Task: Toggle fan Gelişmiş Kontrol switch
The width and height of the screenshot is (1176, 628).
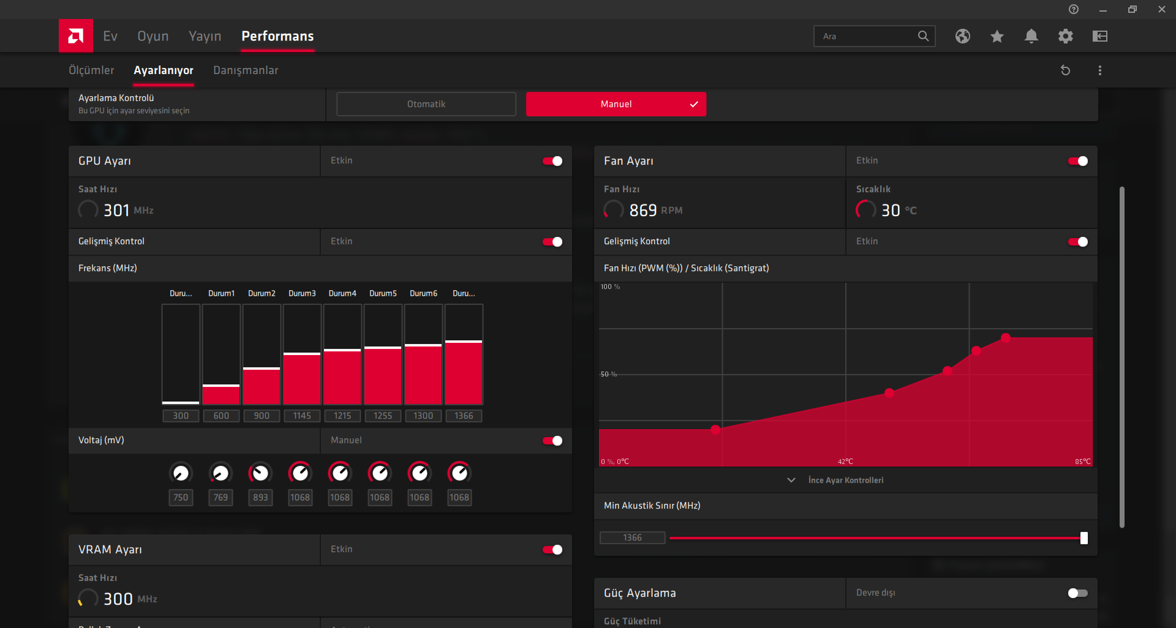Action: 1078,242
